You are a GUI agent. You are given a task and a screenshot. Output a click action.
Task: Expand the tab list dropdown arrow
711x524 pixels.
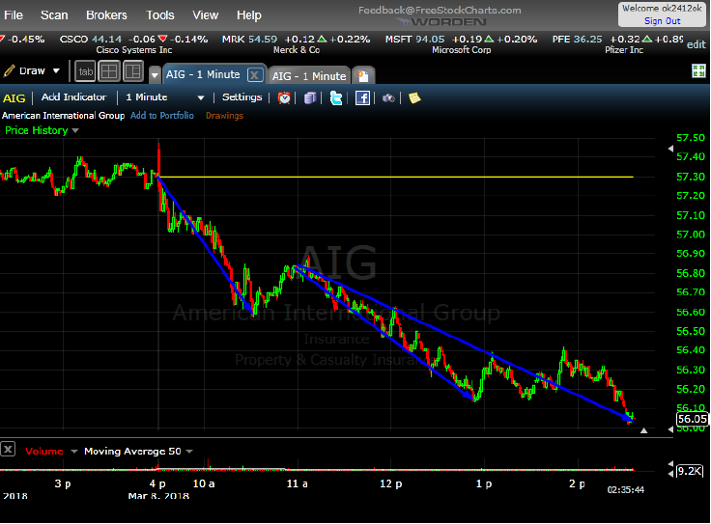tap(155, 75)
